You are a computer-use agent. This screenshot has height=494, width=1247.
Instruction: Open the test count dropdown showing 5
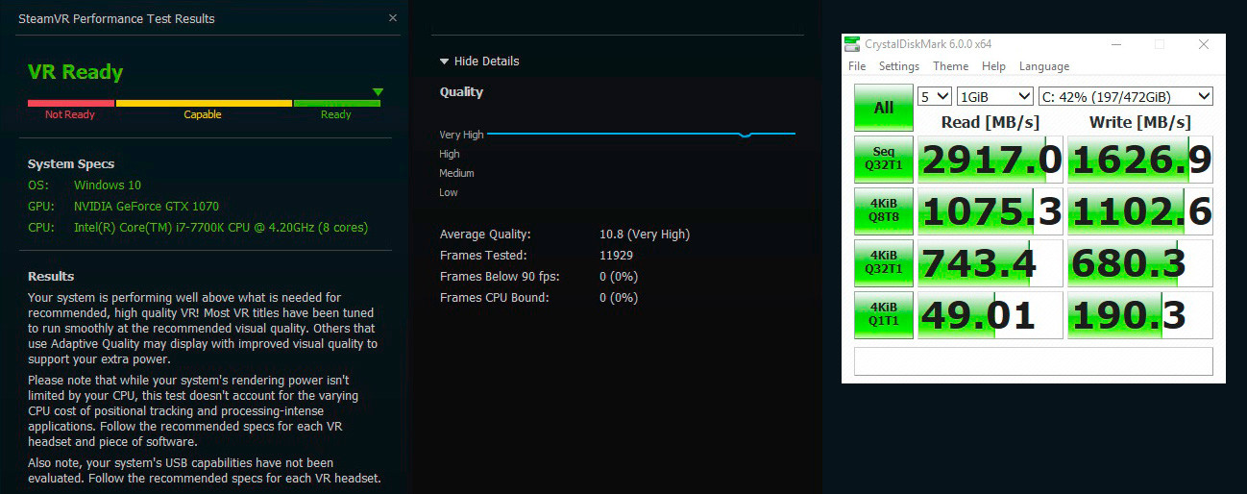pyautogui.click(x=935, y=96)
